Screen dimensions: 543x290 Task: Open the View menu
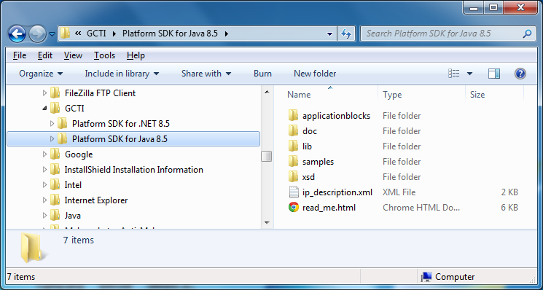point(73,55)
